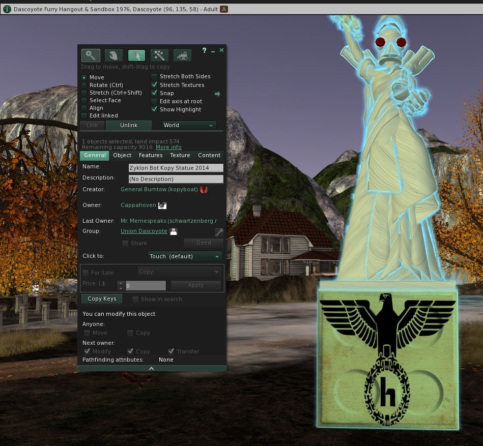The width and height of the screenshot is (483, 446).
Task: Toggle Show Highlight checkbox
Action: pyautogui.click(x=154, y=109)
